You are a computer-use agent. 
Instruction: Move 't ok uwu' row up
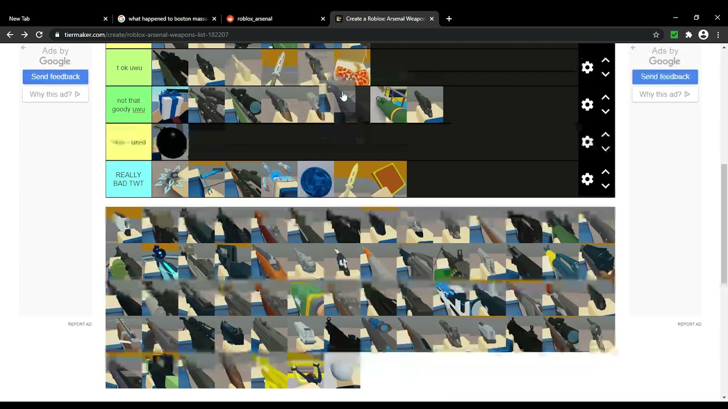pyautogui.click(x=606, y=60)
